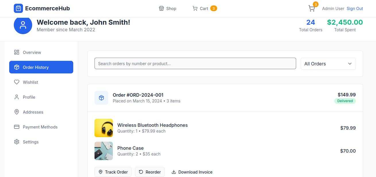Screen dimensions: 376x177
Task: Click the heart icon next to Wishlist
Action: point(17,82)
